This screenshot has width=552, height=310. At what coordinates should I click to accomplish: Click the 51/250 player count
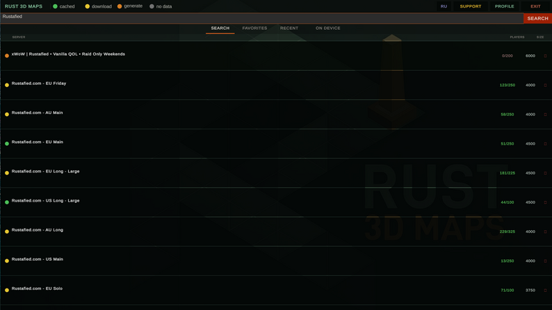508,144
